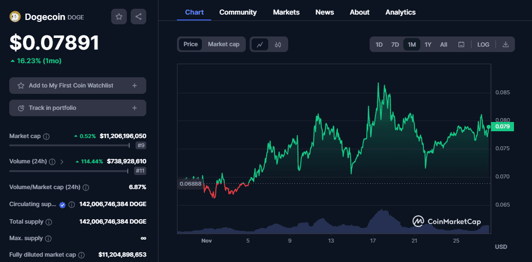Open the calendar date range picker
Screen dimensions: 532x262
click(461, 44)
